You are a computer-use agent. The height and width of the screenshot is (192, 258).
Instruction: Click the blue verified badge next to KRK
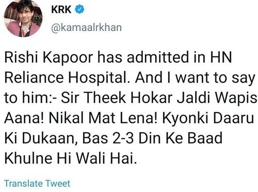click(79, 9)
